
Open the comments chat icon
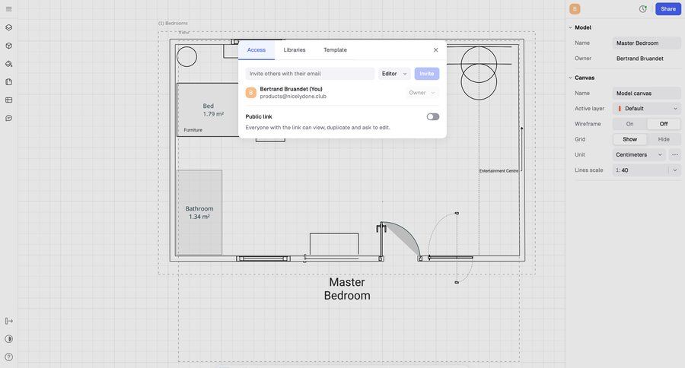coord(8,119)
